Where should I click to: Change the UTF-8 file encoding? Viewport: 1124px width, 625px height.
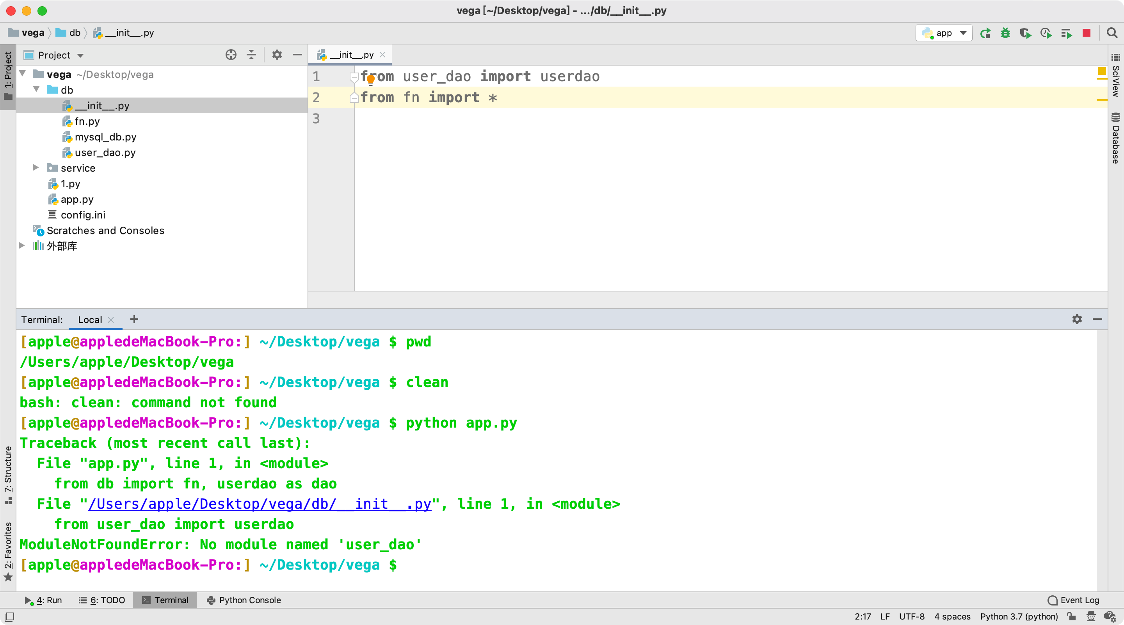(x=912, y=616)
